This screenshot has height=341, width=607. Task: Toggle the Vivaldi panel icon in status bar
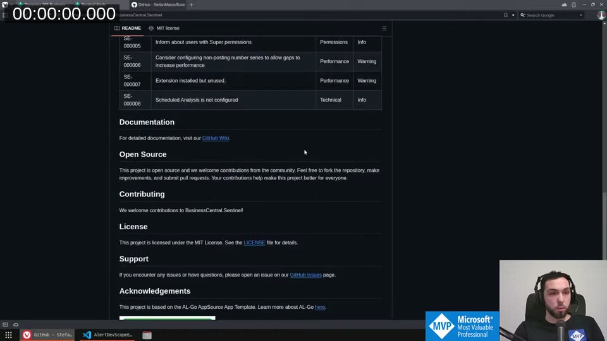[6, 325]
